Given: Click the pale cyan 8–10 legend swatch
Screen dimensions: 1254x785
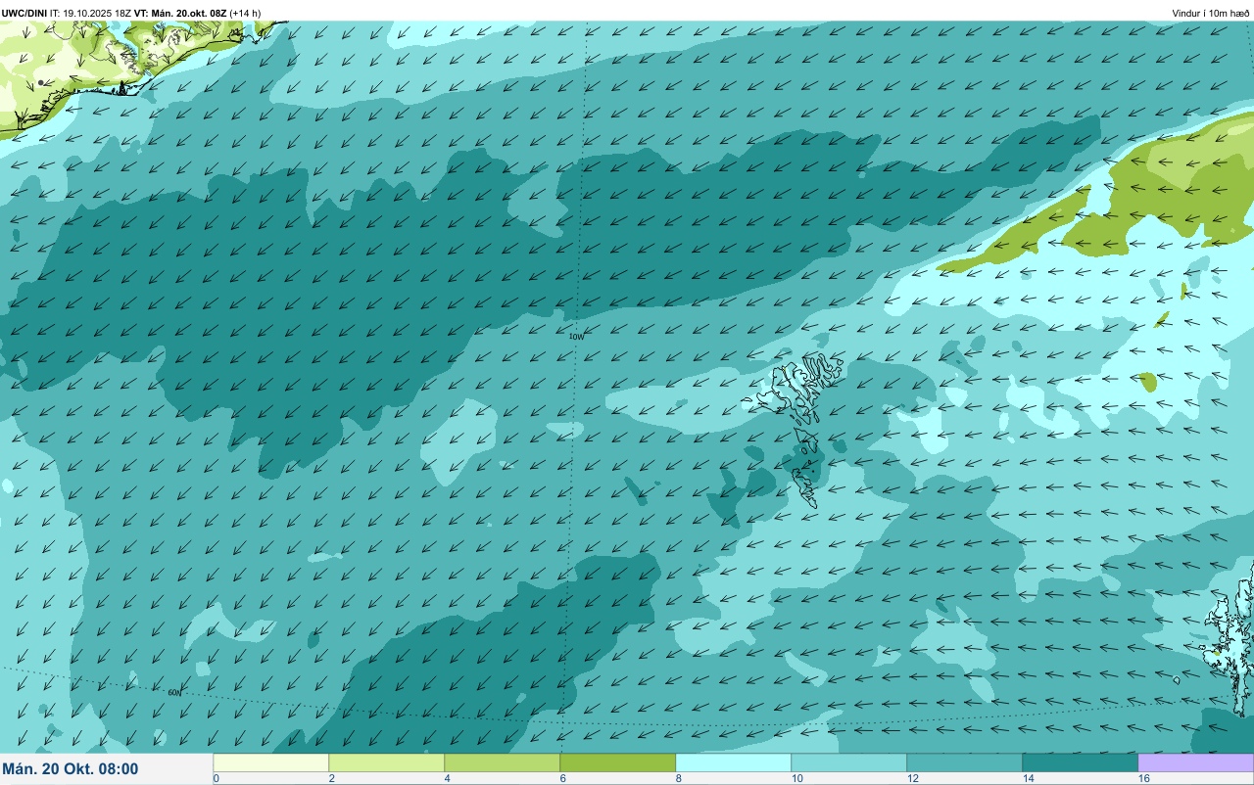Looking at the screenshot, I should pos(734,762).
